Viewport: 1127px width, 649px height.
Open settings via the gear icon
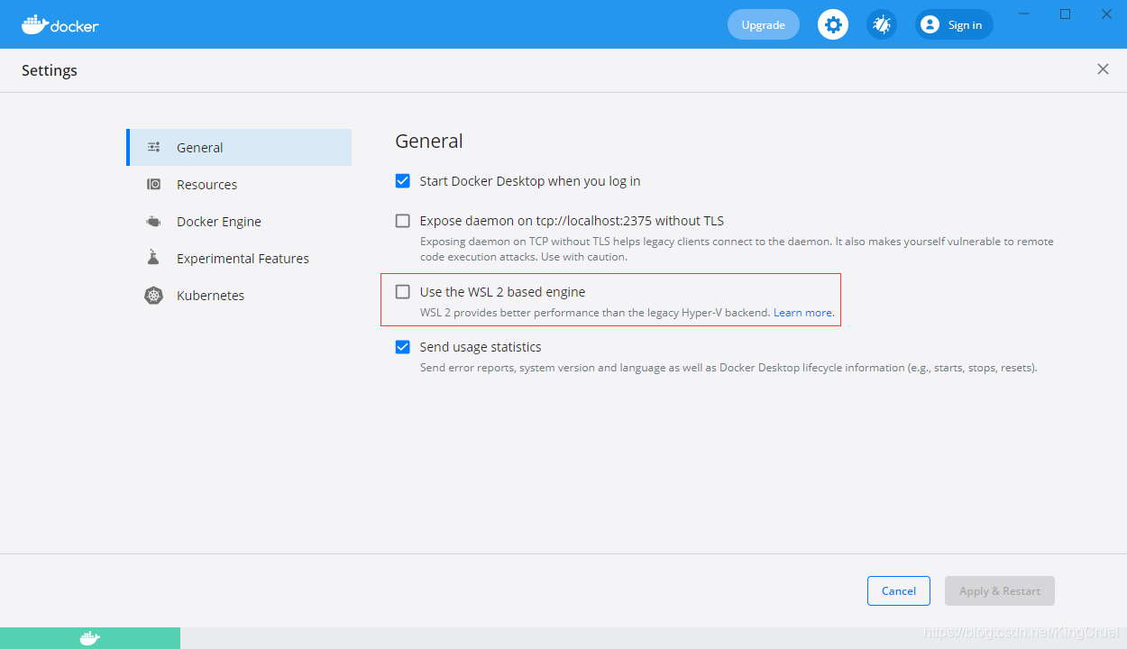833,24
